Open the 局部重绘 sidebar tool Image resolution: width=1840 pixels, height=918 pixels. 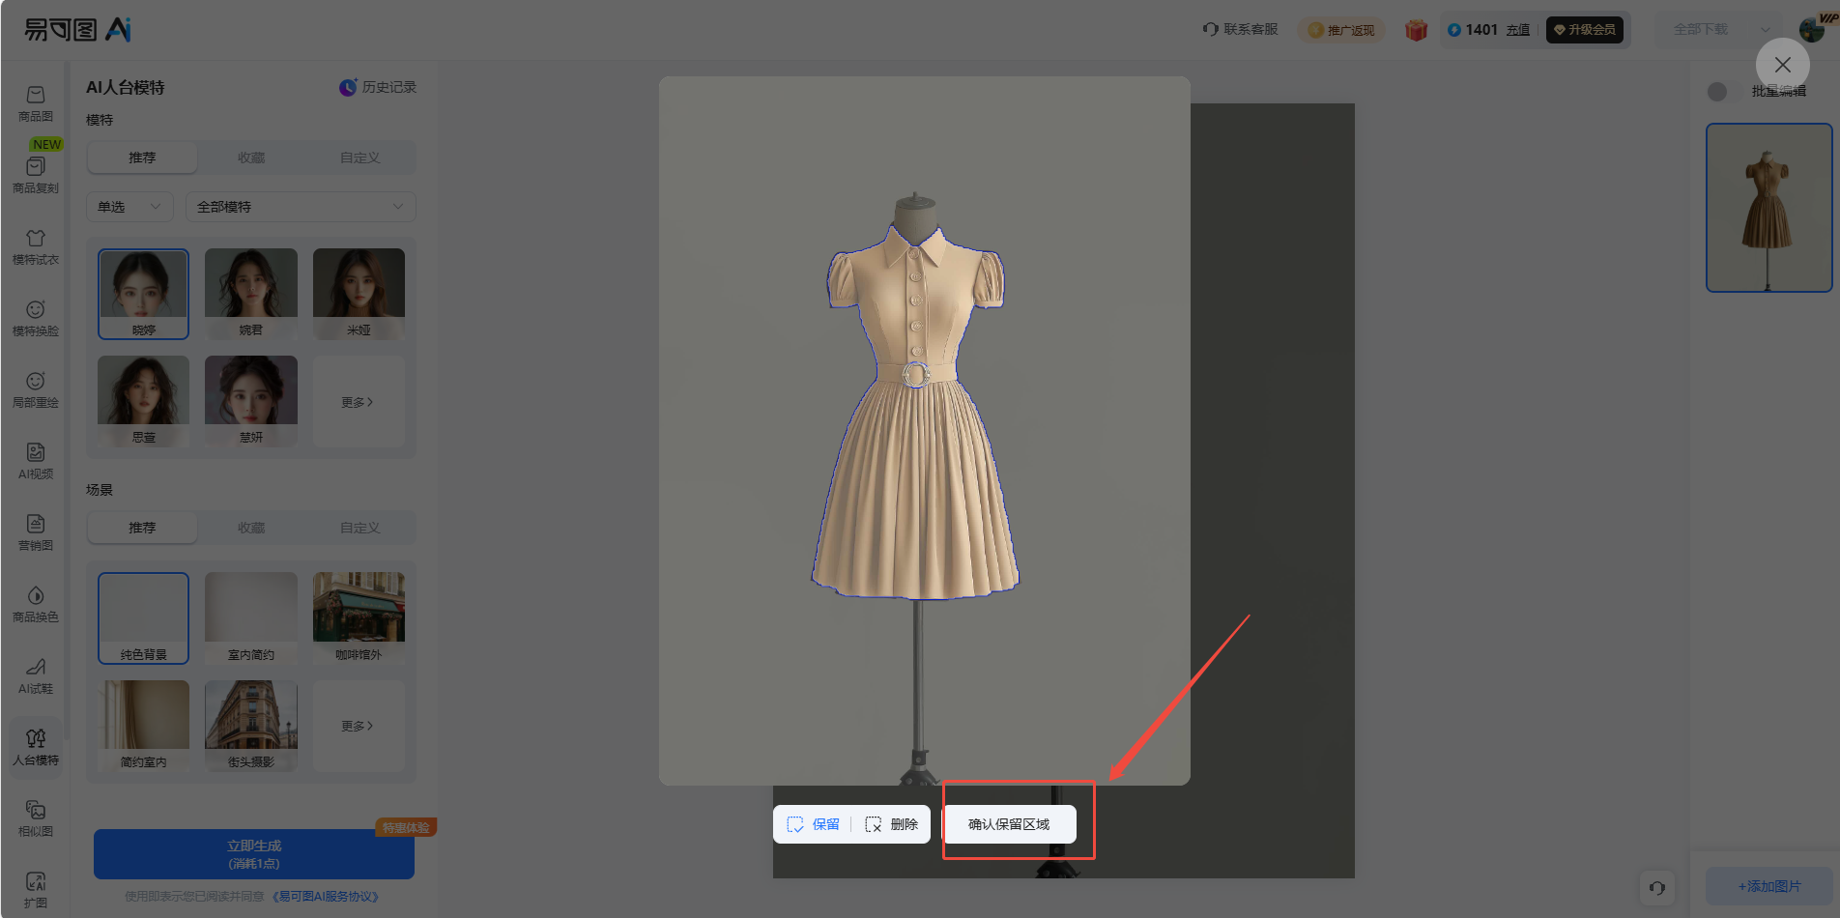coord(36,390)
